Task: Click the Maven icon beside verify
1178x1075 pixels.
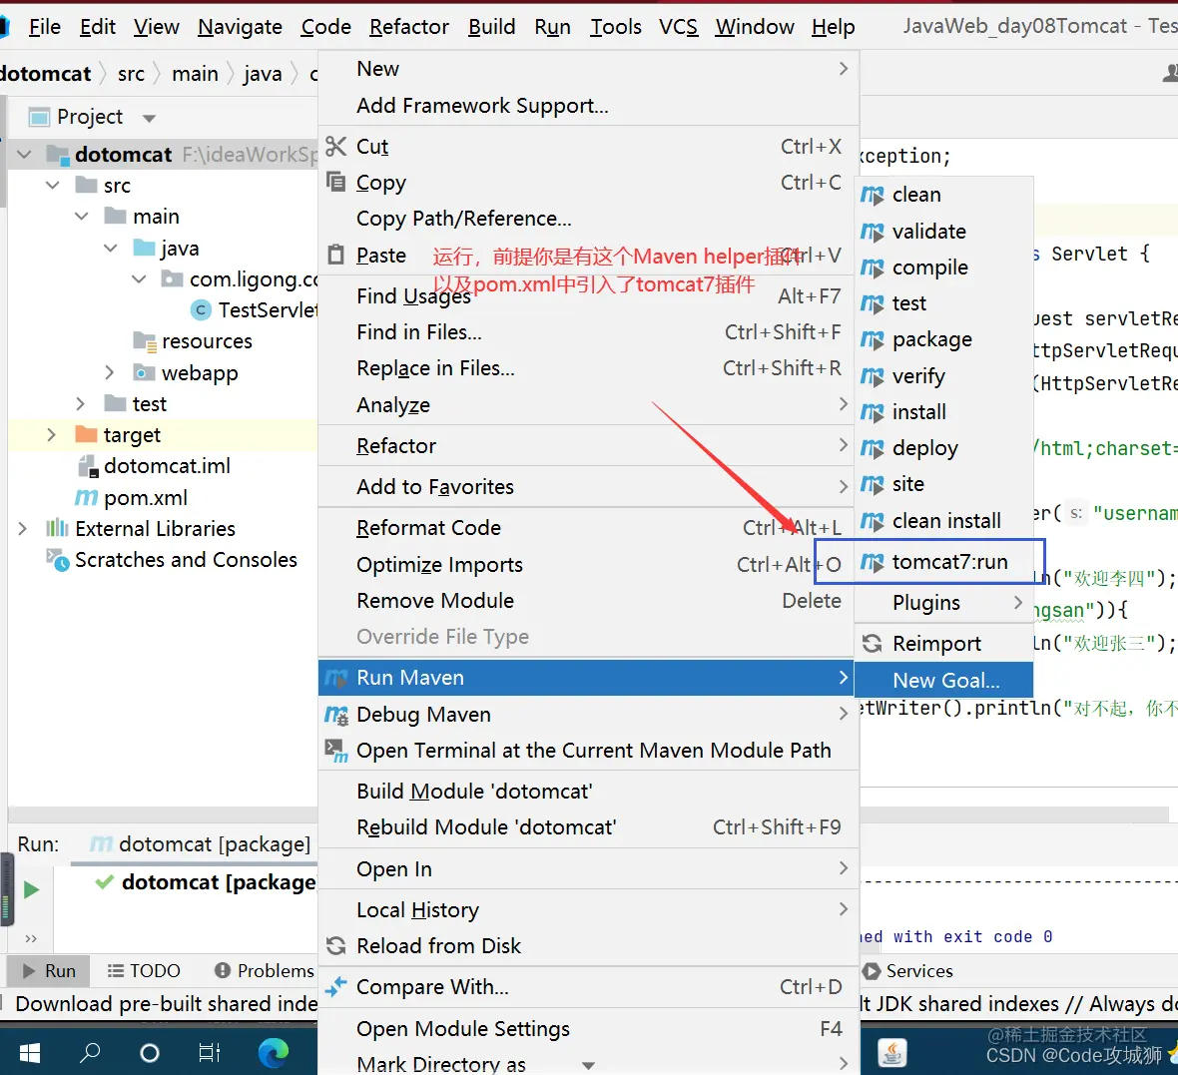Action: [872, 375]
